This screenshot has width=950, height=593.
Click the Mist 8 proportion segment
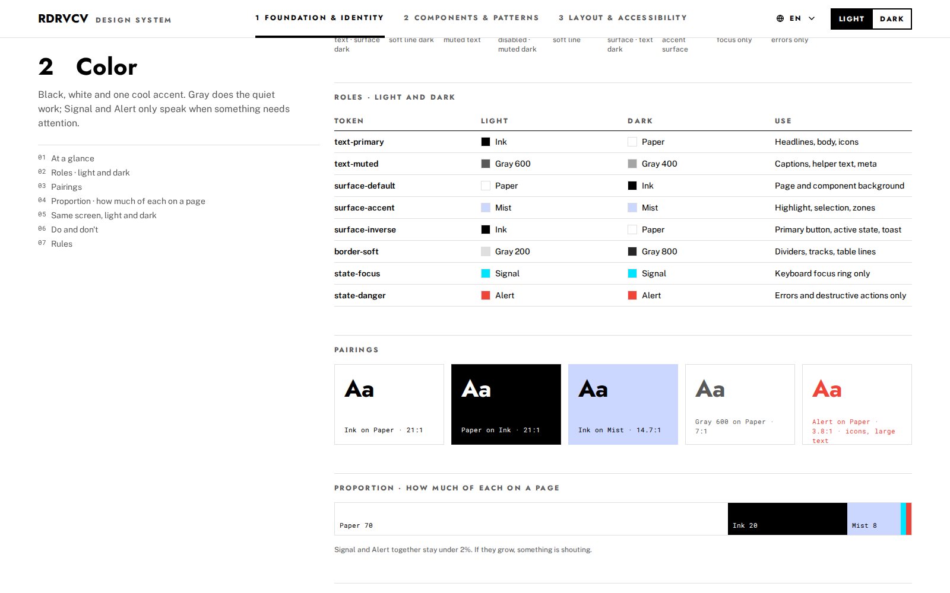[874, 519]
